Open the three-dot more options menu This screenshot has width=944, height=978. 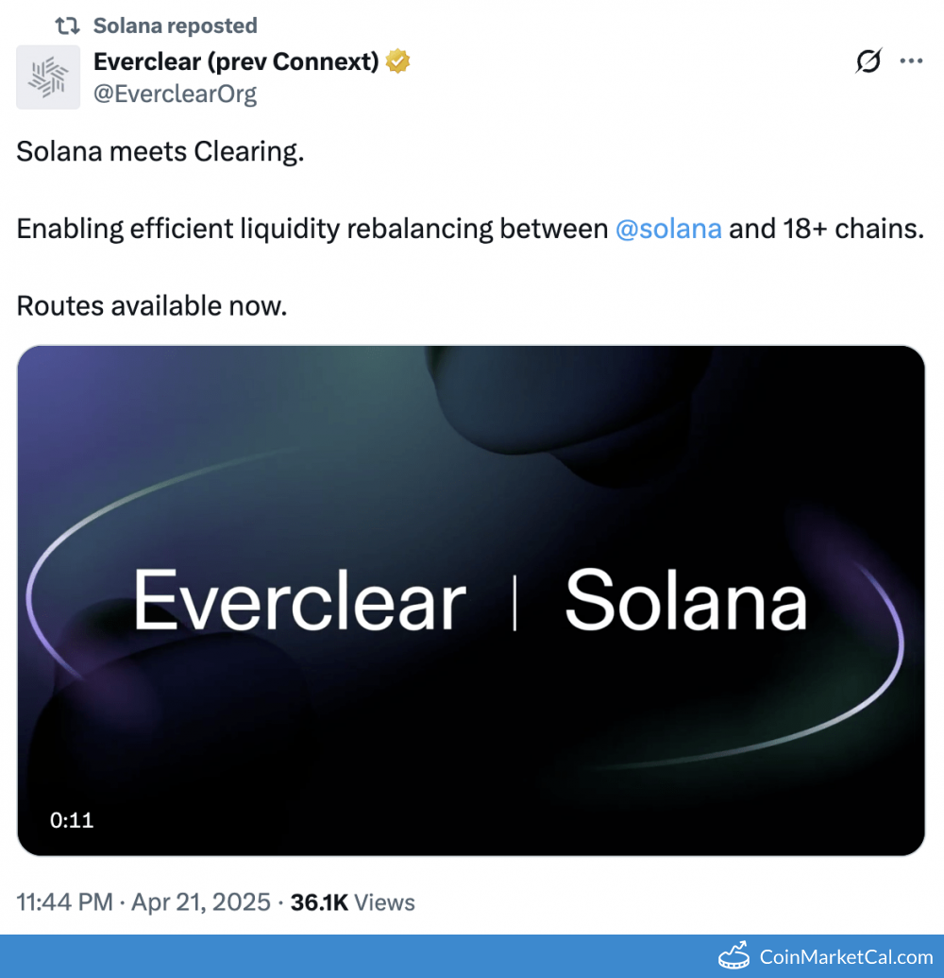click(x=911, y=62)
